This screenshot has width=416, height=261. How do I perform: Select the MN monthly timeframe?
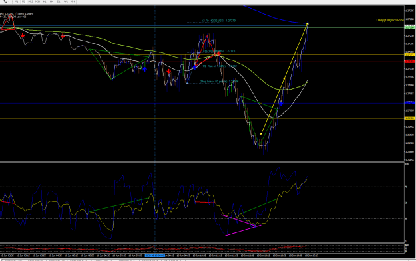73,1
